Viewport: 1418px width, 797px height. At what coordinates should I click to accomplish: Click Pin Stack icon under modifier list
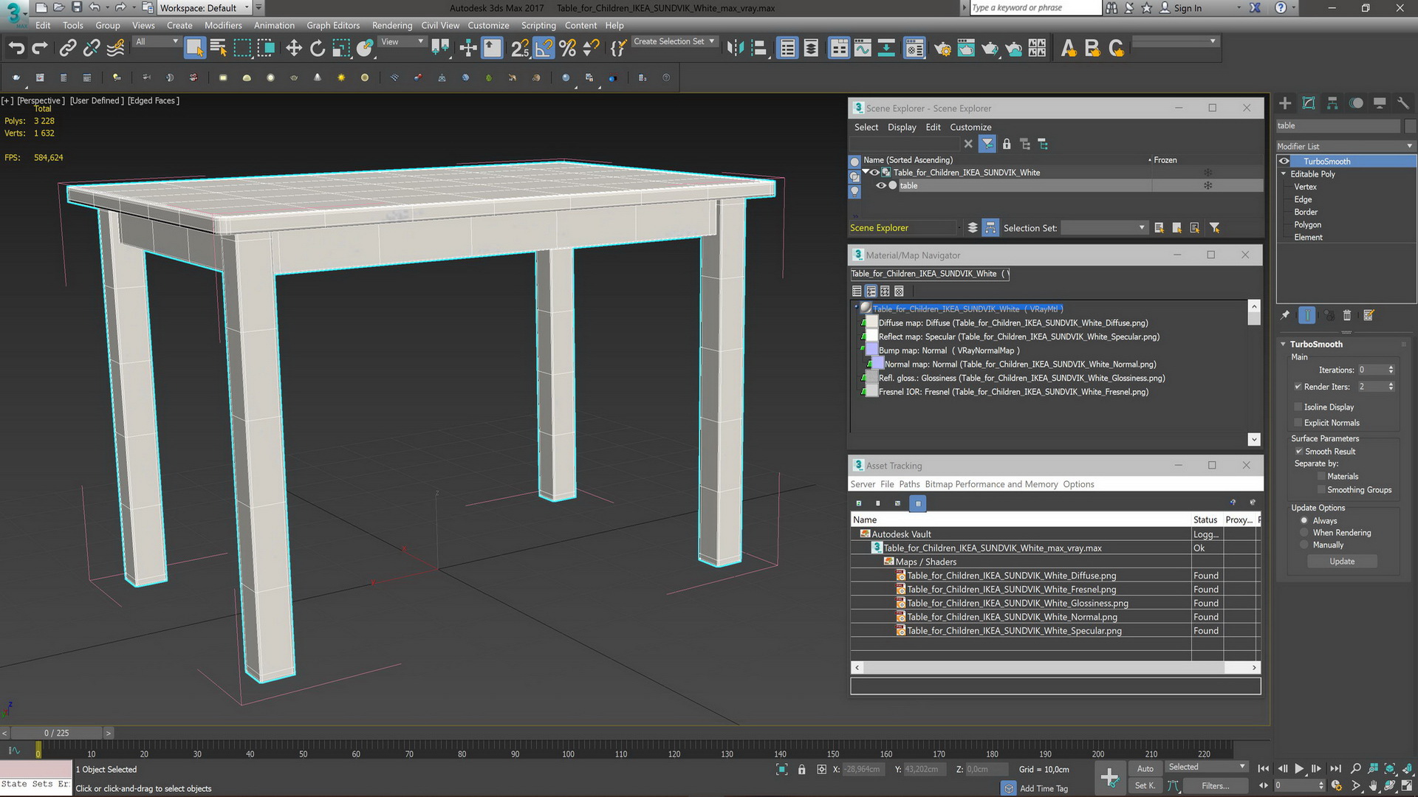click(1285, 315)
